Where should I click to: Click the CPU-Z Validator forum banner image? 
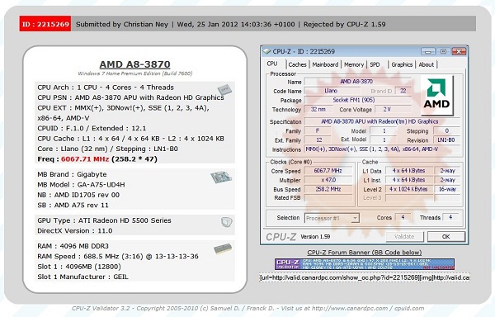point(365,264)
